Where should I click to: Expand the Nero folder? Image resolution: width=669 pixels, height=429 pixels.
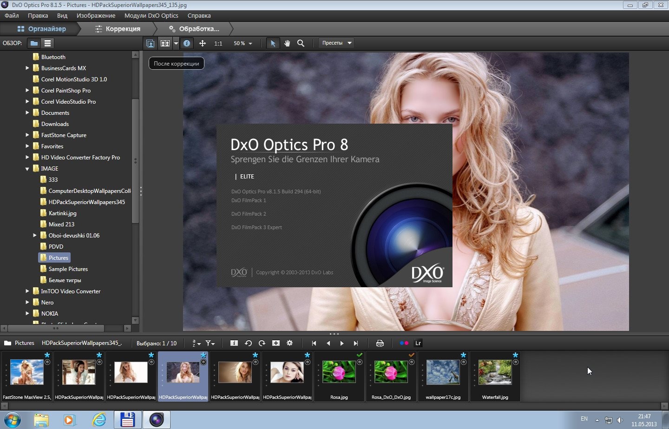tap(27, 303)
